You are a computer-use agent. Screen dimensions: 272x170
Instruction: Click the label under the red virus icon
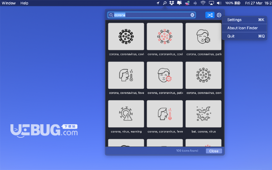pyautogui.click(x=165, y=54)
